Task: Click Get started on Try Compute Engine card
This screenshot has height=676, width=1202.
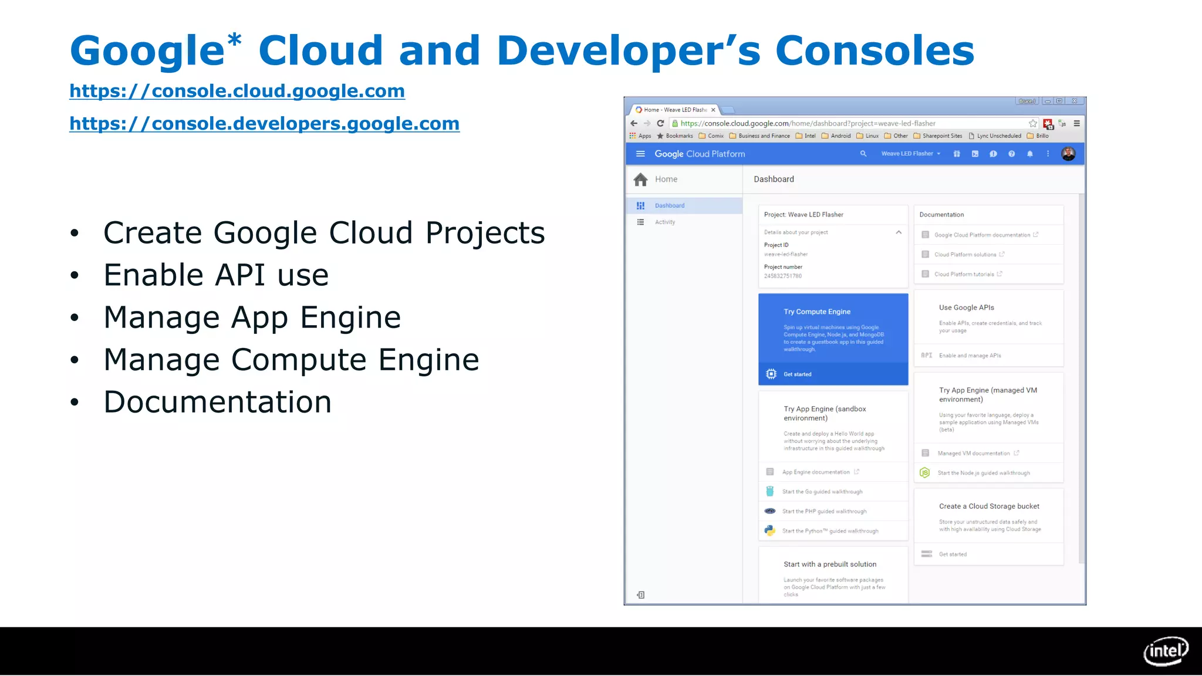Action: pyautogui.click(x=833, y=374)
